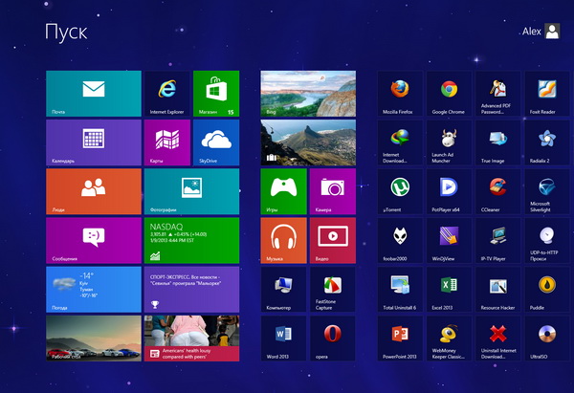Viewport: 574px width, 393px height.
Task: Open the uTorrent app tile
Action: [402, 190]
